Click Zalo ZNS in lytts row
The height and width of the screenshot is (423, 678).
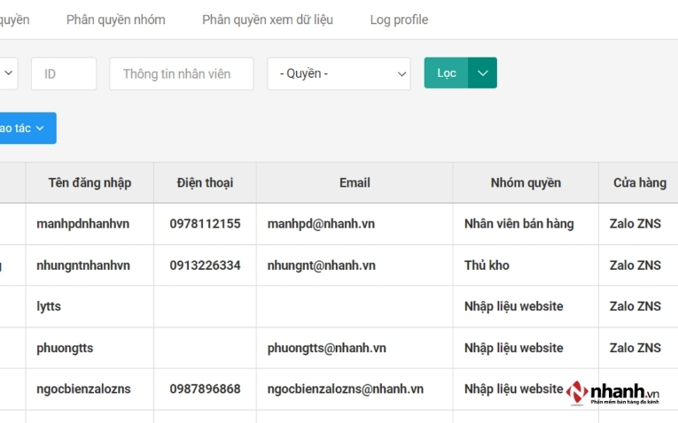(x=635, y=306)
